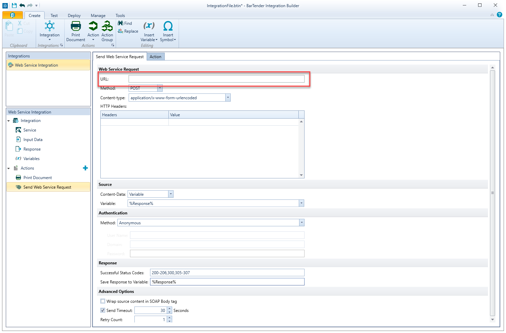
Task: Select the Response tree node
Action: coord(32,149)
